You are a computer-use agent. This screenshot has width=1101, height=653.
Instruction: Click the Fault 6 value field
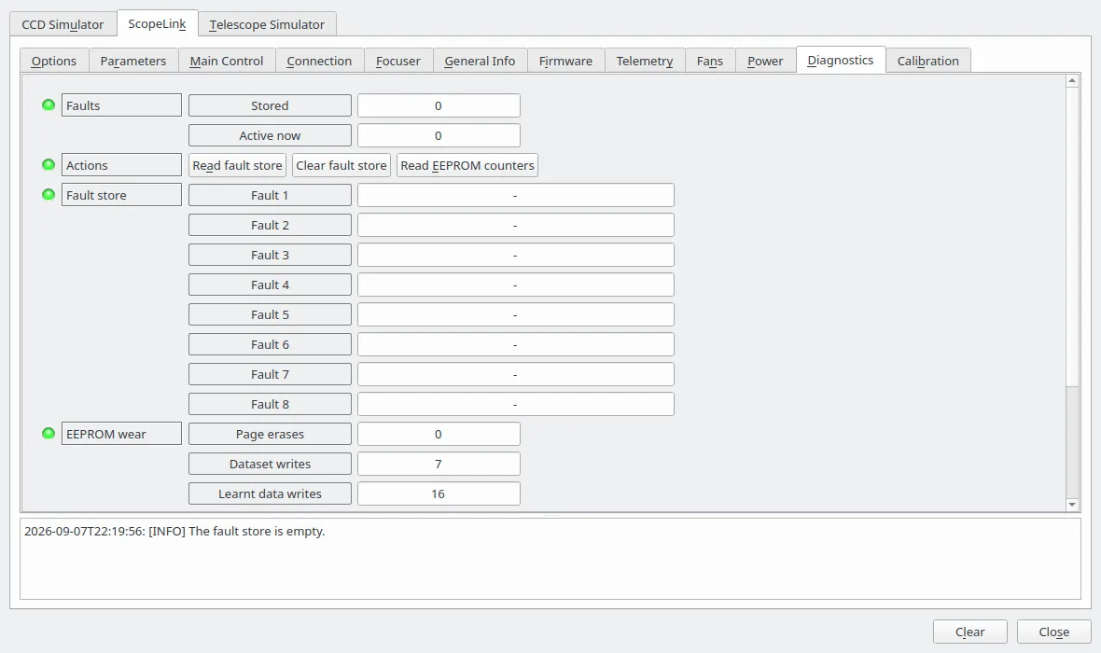click(515, 344)
